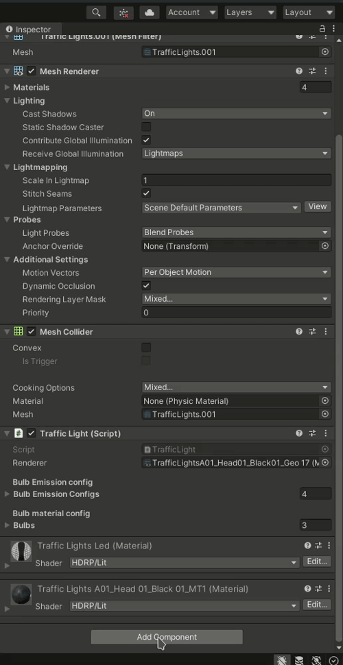
Task: Open Mesh Collider help reference
Action: click(x=299, y=331)
